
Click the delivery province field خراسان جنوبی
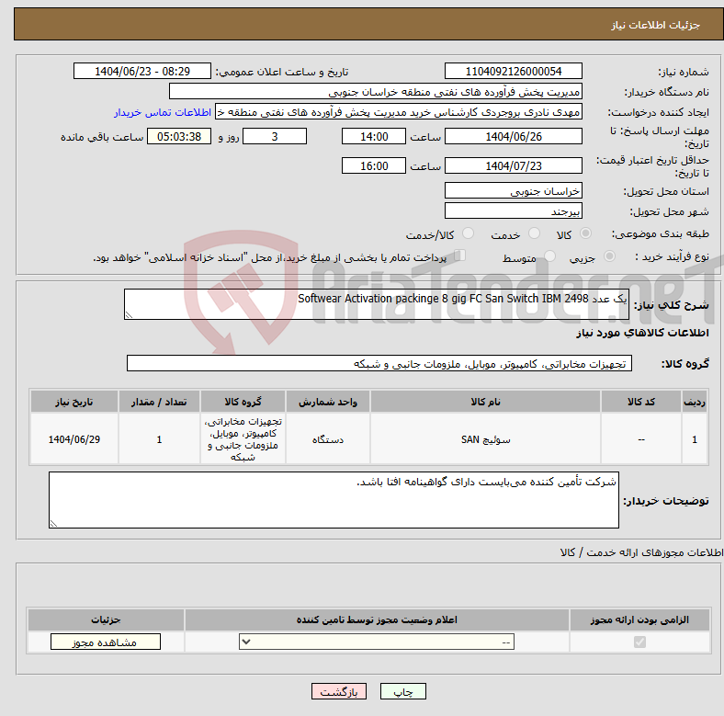pos(513,191)
